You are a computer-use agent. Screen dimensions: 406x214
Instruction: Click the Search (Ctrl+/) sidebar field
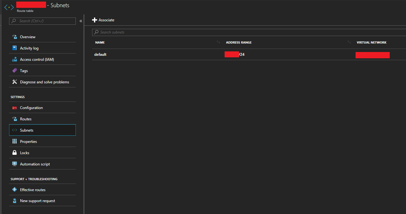click(x=42, y=21)
